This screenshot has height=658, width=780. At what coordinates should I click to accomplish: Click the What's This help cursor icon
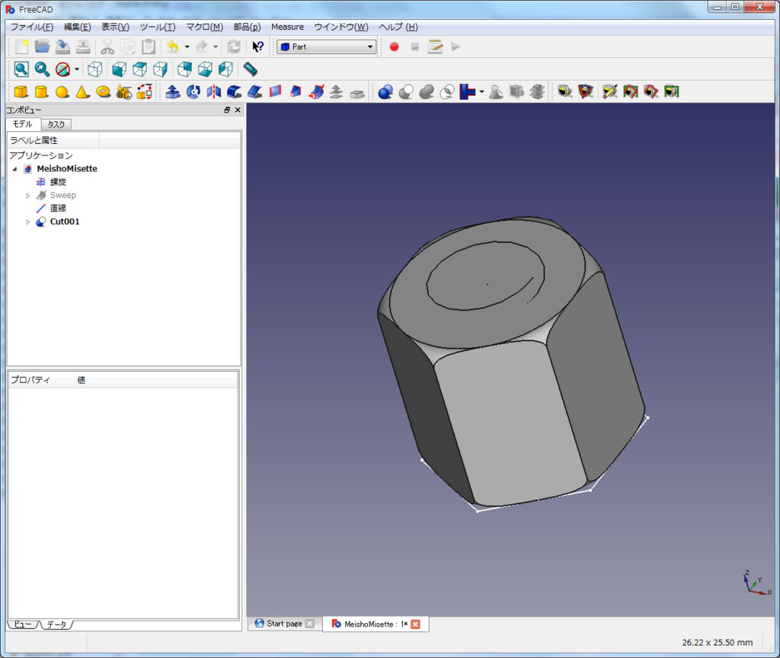point(257,46)
